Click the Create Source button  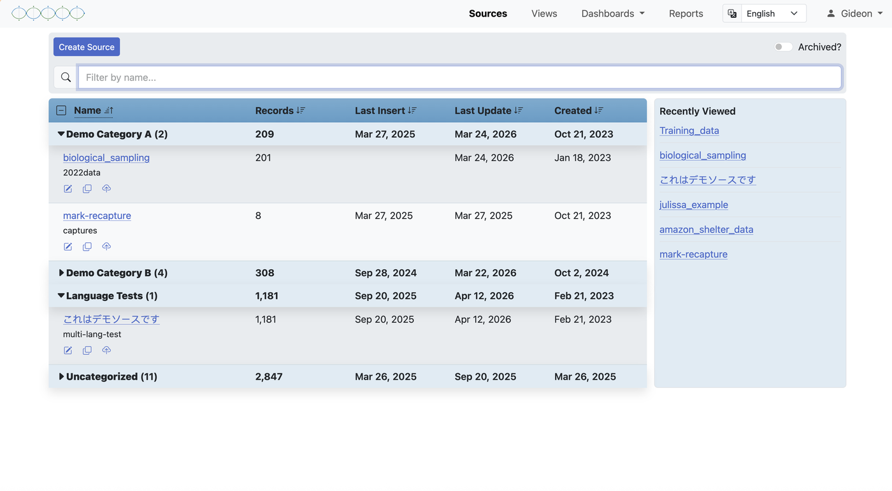86,46
